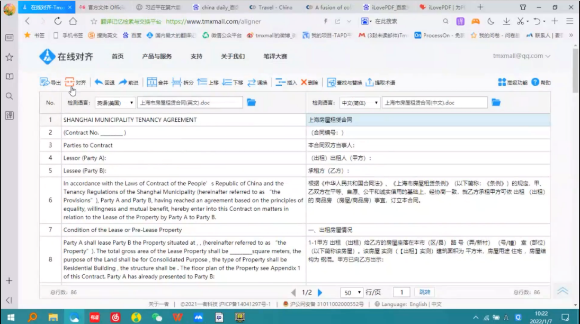Click the 导出 export icon

tap(45, 83)
